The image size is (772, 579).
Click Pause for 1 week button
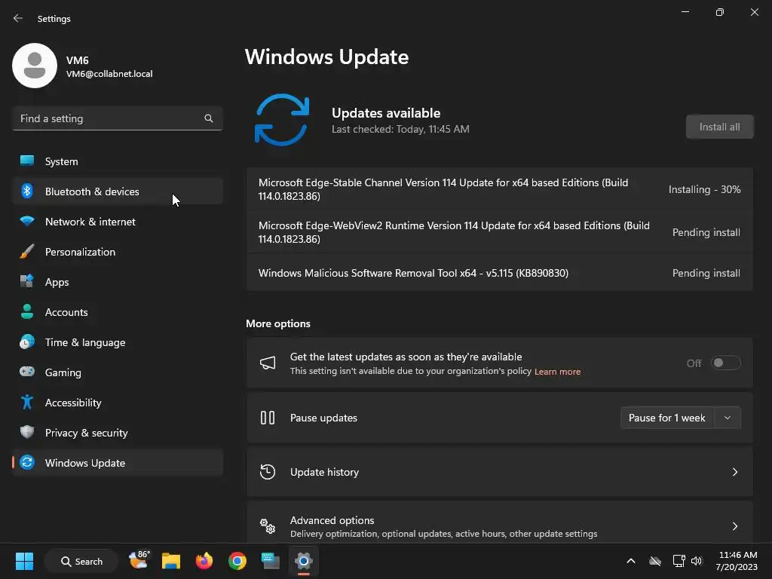(x=667, y=418)
